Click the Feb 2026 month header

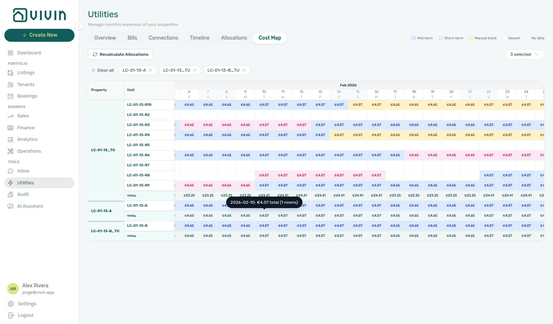(x=348, y=85)
